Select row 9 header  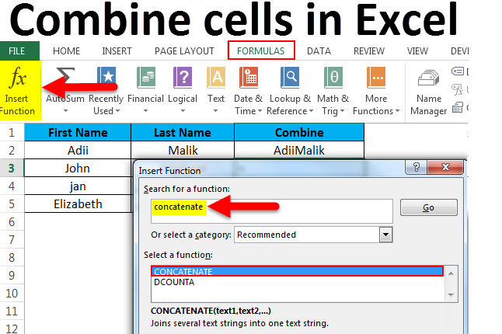point(12,275)
